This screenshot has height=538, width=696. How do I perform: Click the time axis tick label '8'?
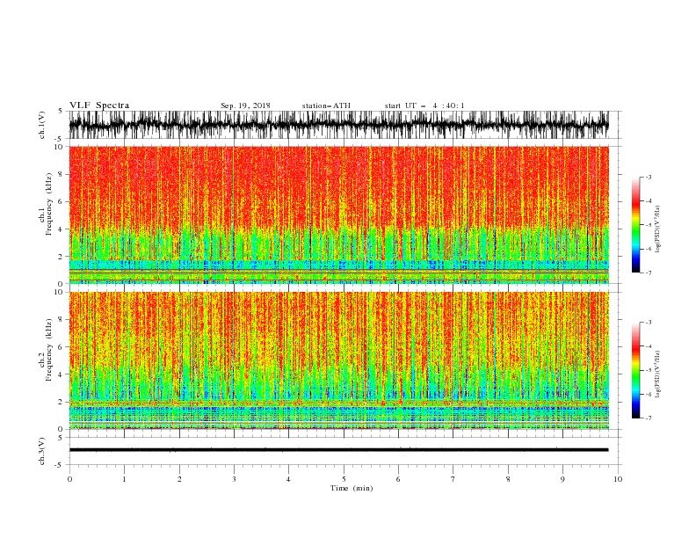[x=508, y=479]
